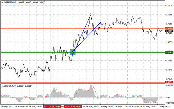Click the 17 May 03:20 time label
This screenshot has height=109, width=174.
click(150, 106)
